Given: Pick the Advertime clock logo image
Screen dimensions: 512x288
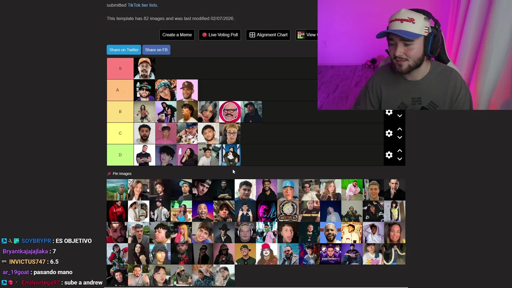Looking at the screenshot, I should [x=288, y=211].
